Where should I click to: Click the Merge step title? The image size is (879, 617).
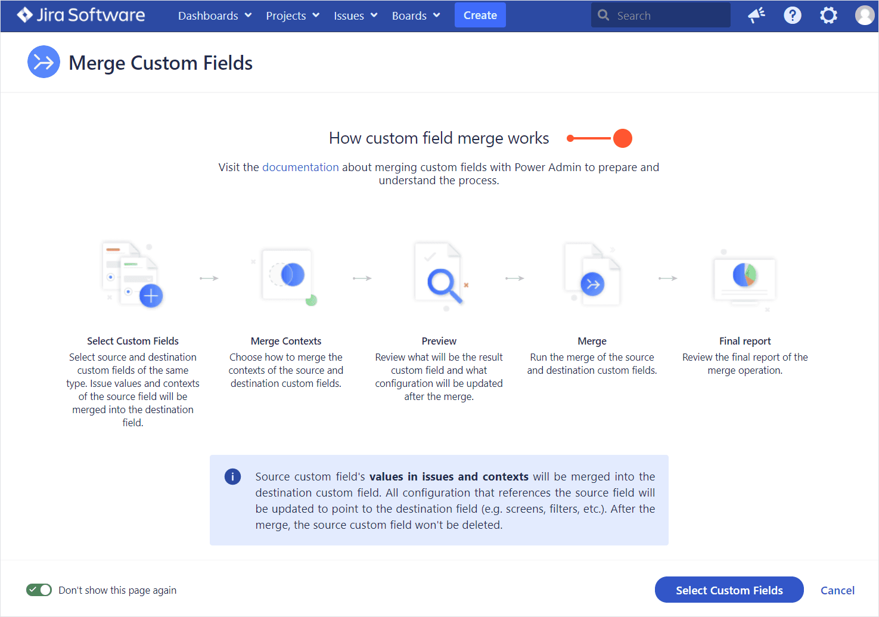592,341
